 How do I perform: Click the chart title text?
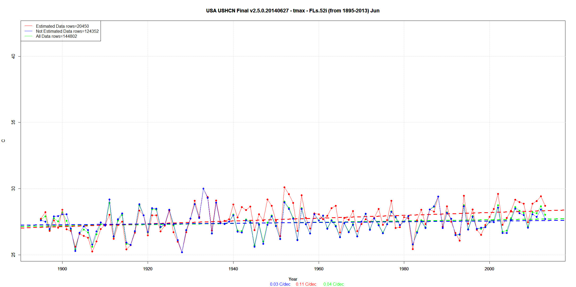point(293,11)
